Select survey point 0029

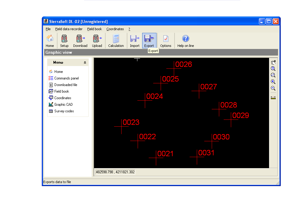(x=231, y=119)
